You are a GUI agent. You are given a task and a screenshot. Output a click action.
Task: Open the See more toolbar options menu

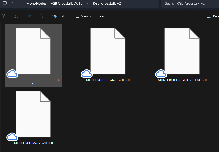[102, 16]
